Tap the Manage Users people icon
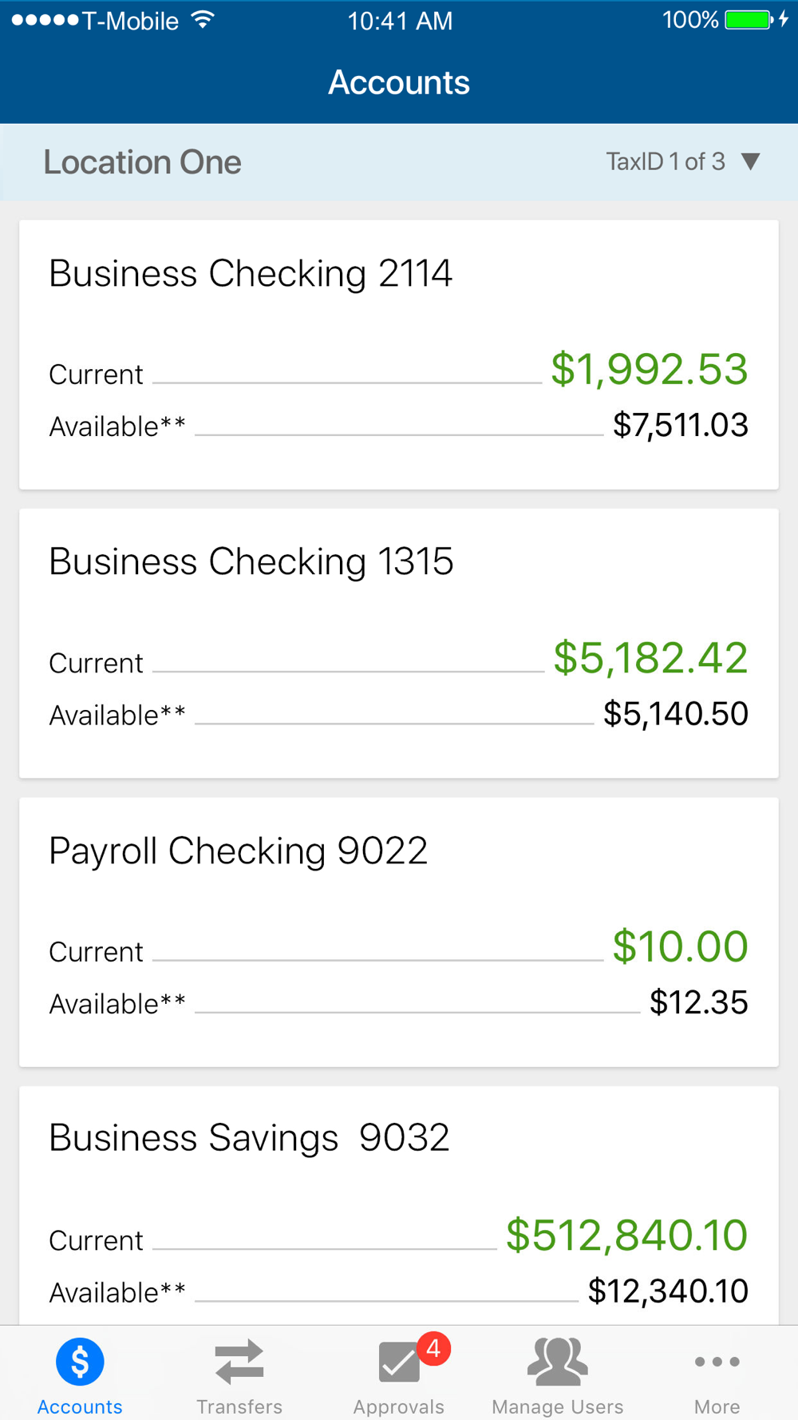798x1420 pixels. [x=558, y=1361]
